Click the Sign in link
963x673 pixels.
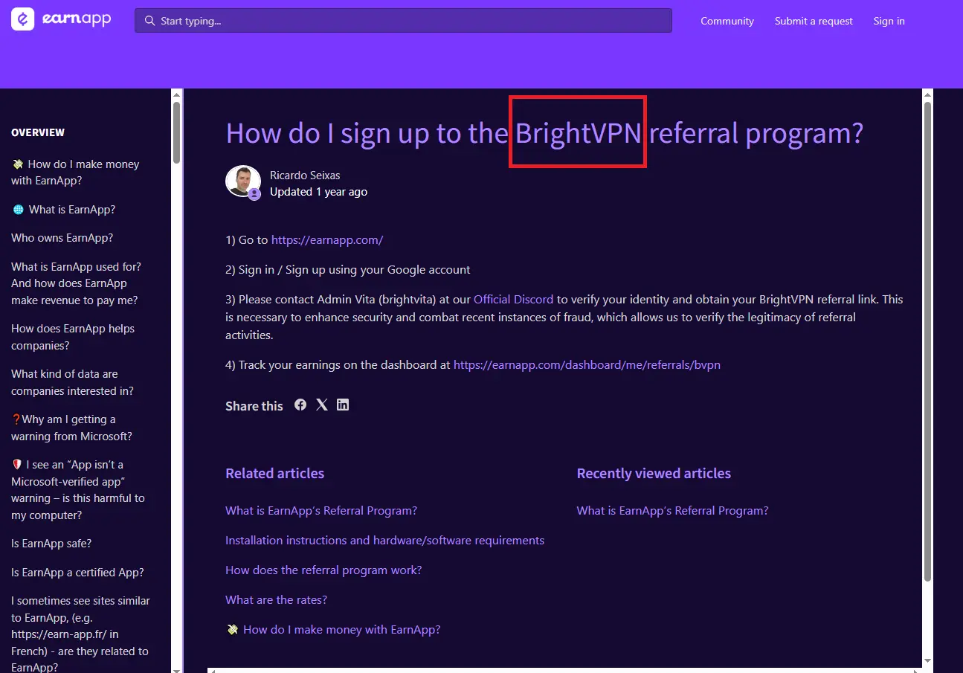point(889,21)
